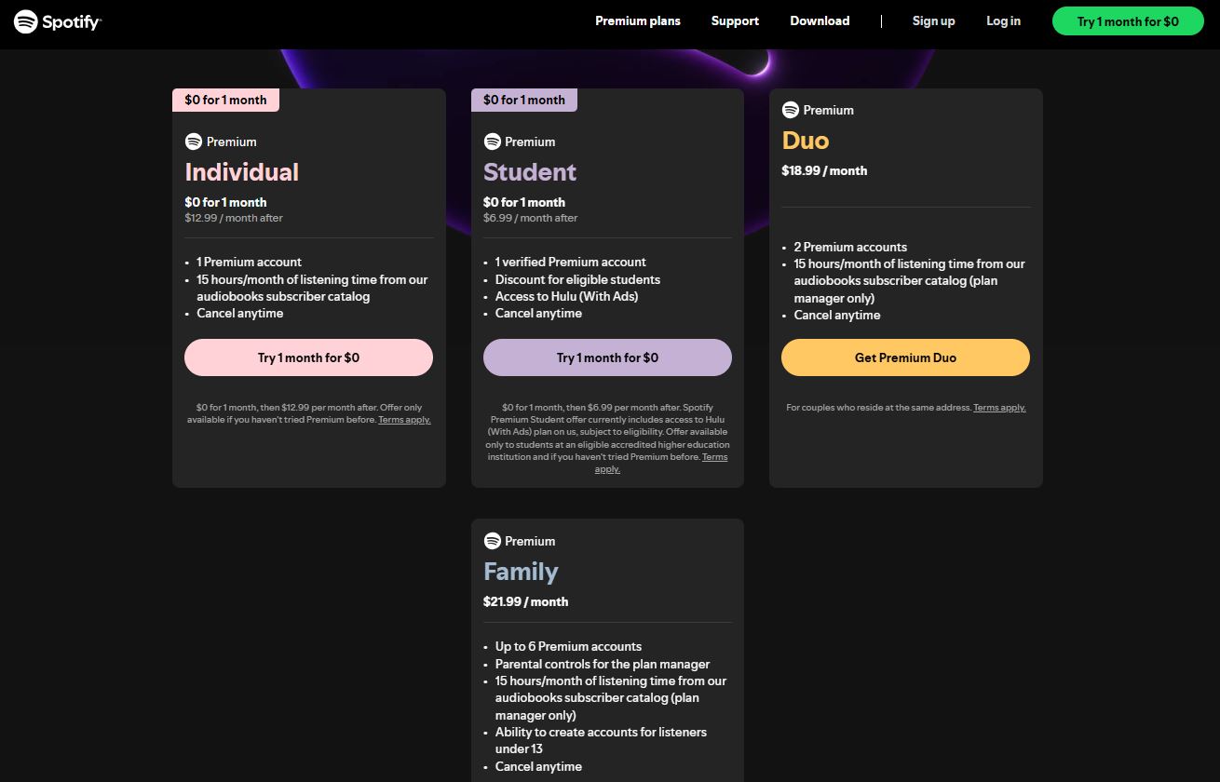
Task: Open Terms apply link under Duo plan
Action: tap(999, 408)
